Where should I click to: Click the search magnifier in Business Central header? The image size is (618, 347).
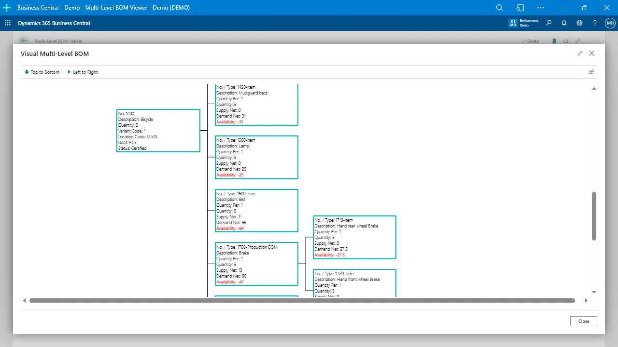548,23
